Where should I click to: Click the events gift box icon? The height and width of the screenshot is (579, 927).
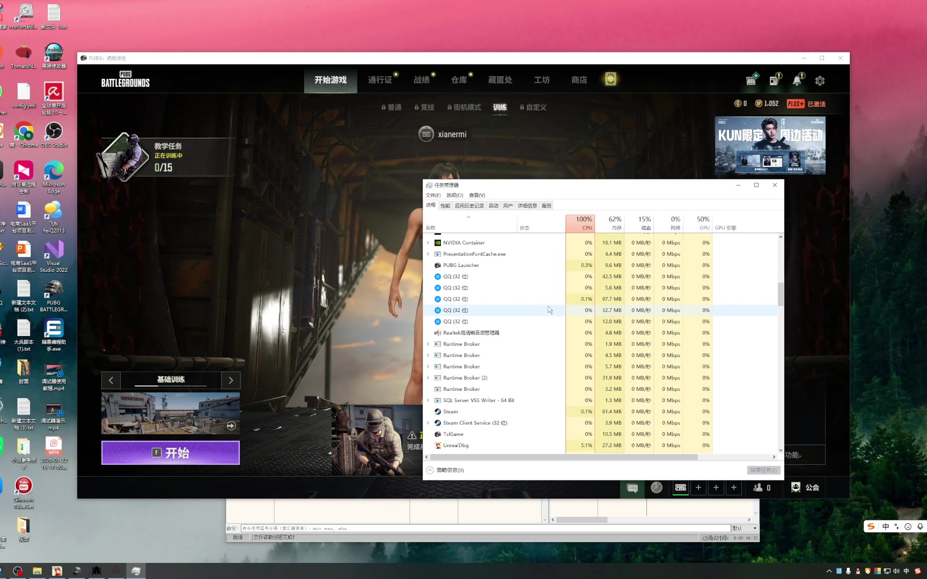coord(751,80)
